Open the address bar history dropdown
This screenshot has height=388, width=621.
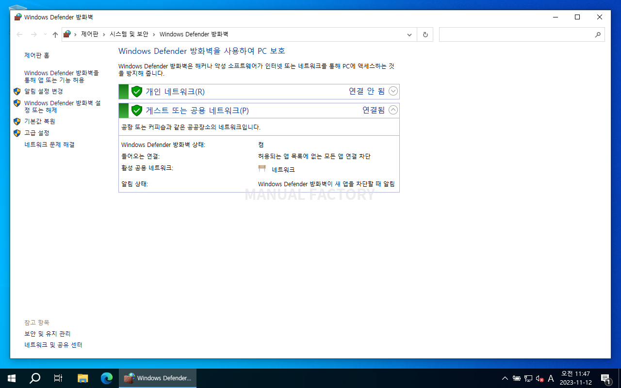pos(409,34)
